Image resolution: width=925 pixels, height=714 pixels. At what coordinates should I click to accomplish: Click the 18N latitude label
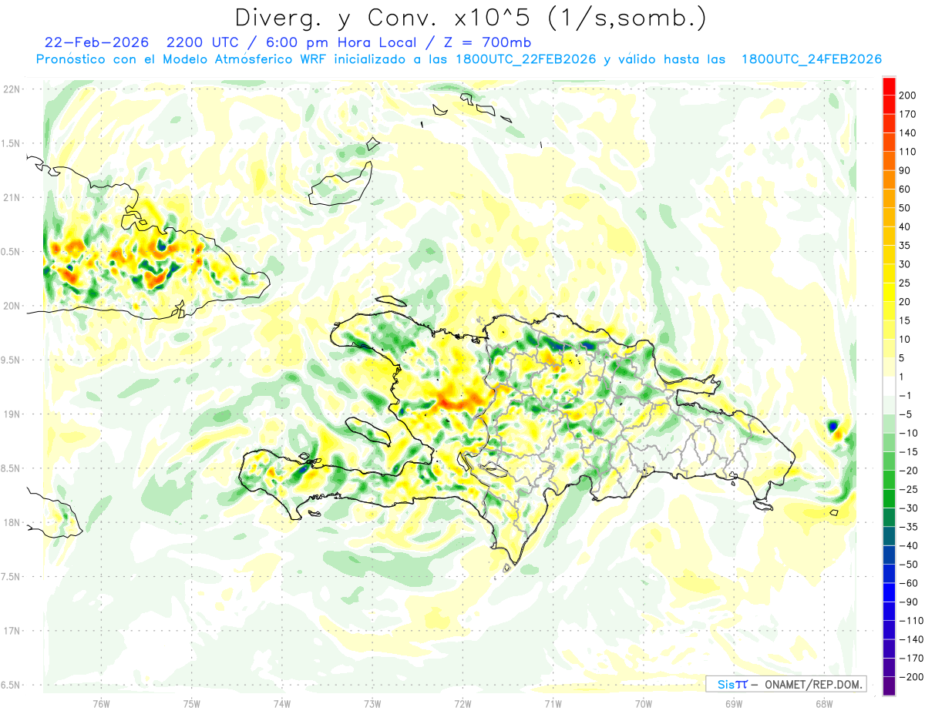tap(12, 522)
